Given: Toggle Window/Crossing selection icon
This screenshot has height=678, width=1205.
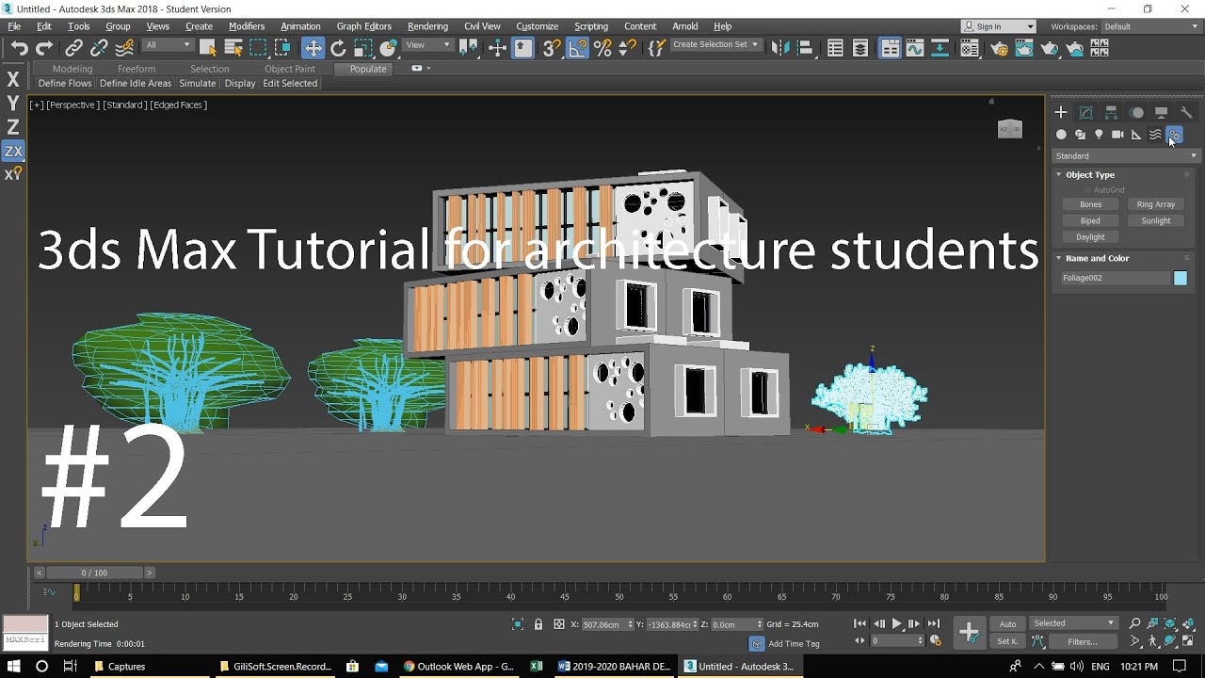Looking at the screenshot, I should click(x=283, y=48).
